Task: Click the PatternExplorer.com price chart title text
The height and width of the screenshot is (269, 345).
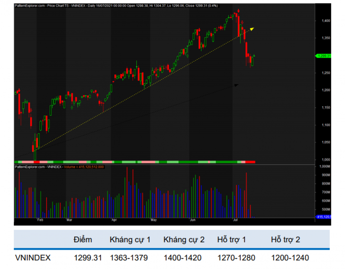Action: (105, 6)
